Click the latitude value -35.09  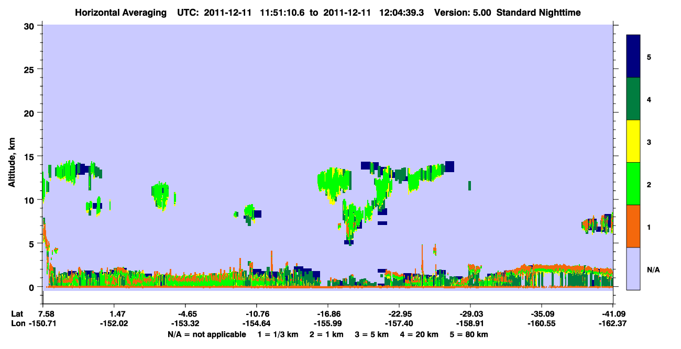click(x=541, y=314)
